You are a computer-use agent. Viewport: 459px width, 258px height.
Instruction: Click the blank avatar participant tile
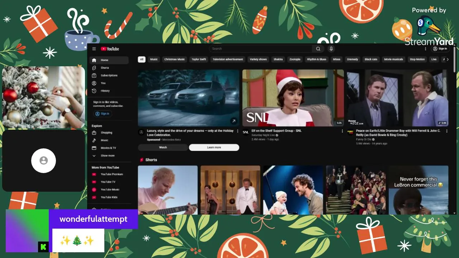(x=43, y=161)
